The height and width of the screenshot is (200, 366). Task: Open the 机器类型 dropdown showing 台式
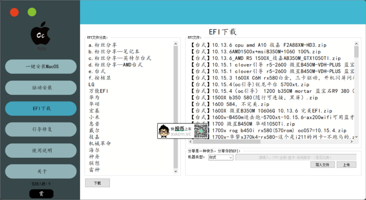tap(221, 157)
